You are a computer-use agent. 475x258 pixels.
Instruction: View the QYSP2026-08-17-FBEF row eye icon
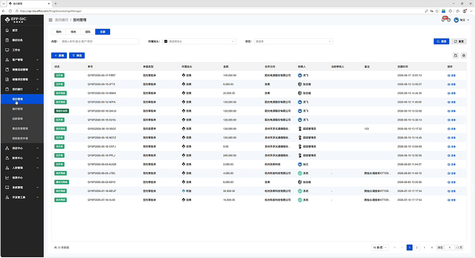(x=451, y=75)
